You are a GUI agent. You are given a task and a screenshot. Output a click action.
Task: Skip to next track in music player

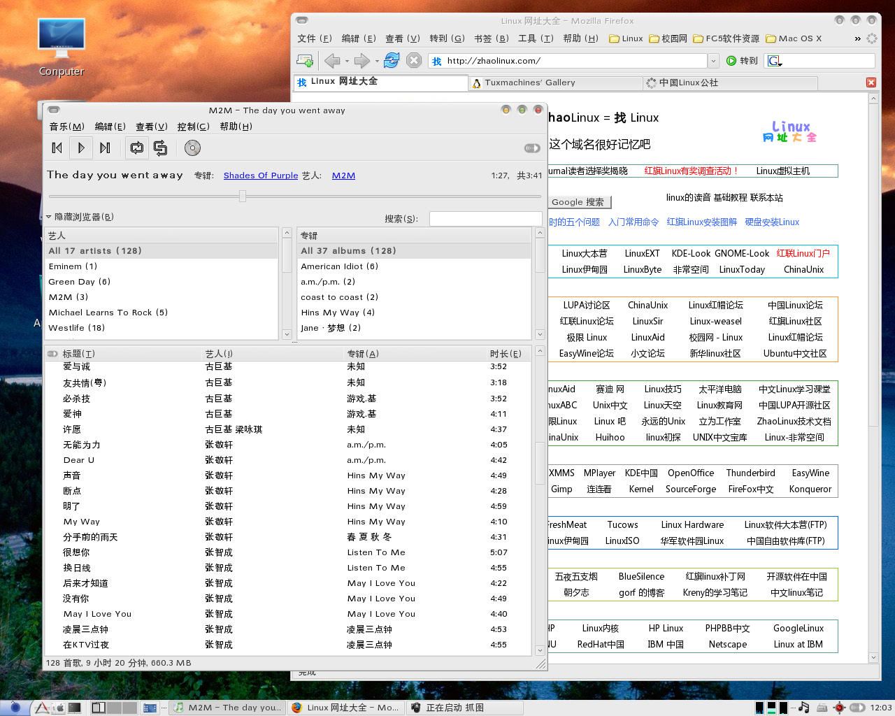coord(105,148)
